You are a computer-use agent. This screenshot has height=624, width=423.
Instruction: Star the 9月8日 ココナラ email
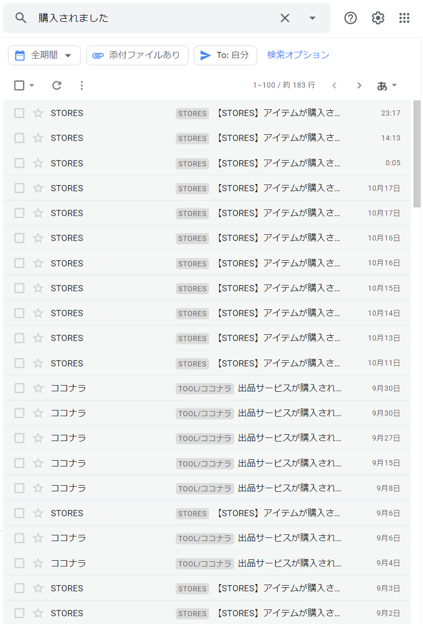coord(38,488)
